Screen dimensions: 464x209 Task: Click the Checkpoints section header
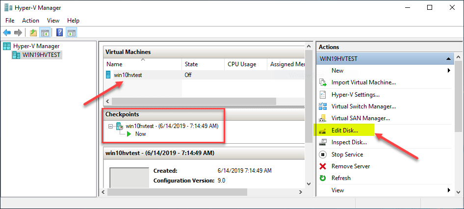pos(204,114)
